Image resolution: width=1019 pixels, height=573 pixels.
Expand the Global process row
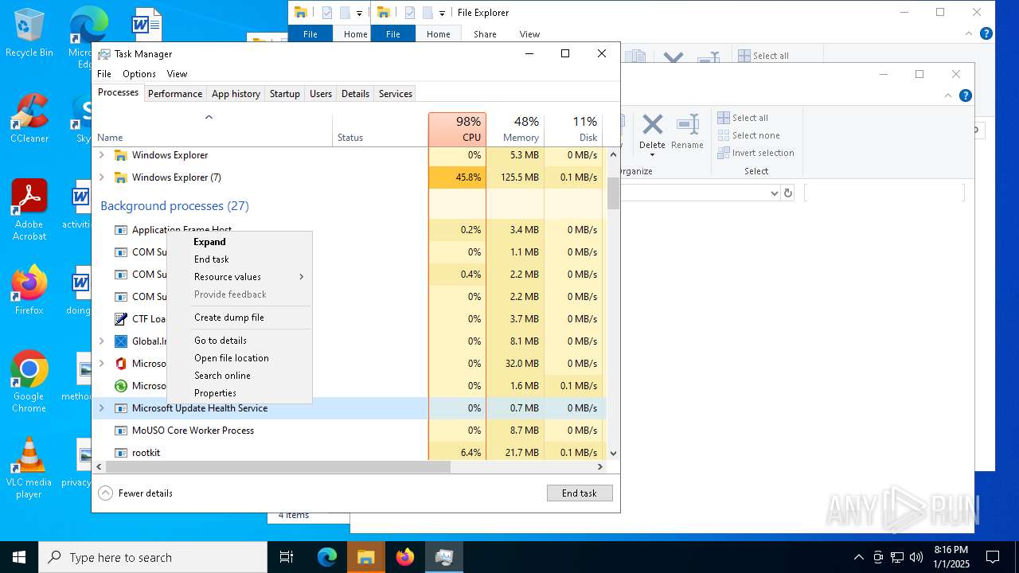point(101,341)
